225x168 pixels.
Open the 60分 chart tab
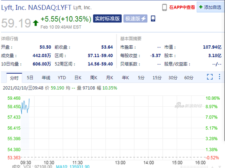point(189,78)
